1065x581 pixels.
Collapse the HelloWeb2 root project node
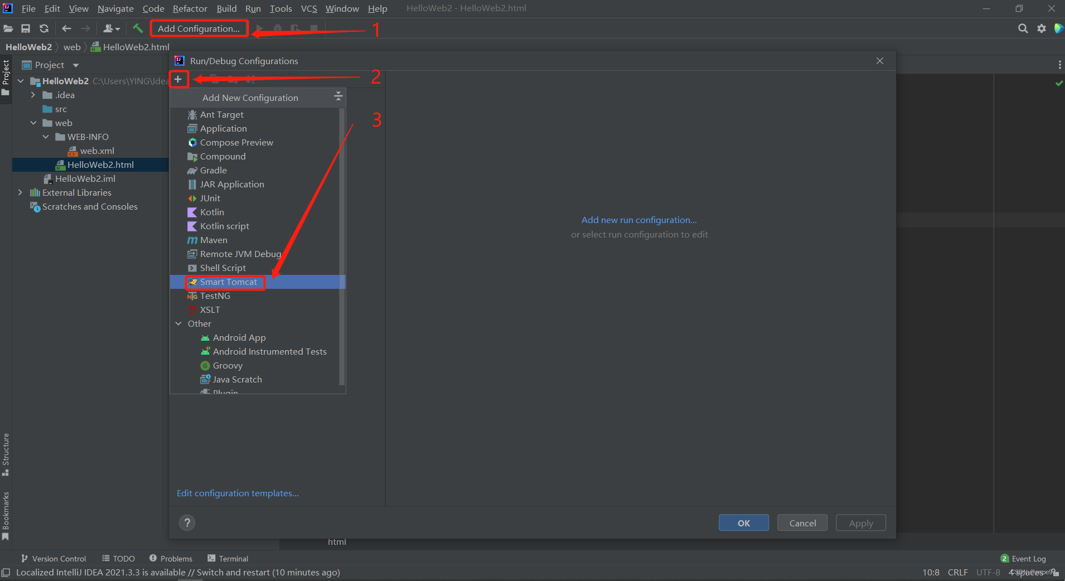[21, 81]
